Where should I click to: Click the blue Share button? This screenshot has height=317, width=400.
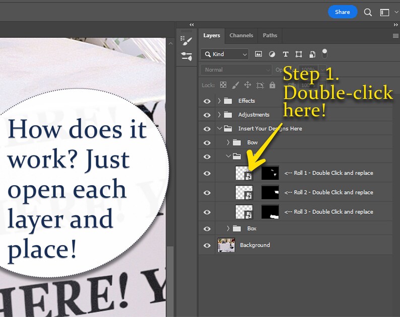[x=343, y=12]
